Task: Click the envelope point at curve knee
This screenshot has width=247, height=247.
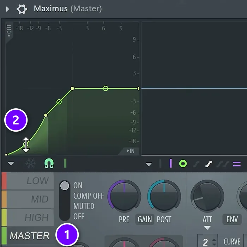Action: tap(72, 89)
